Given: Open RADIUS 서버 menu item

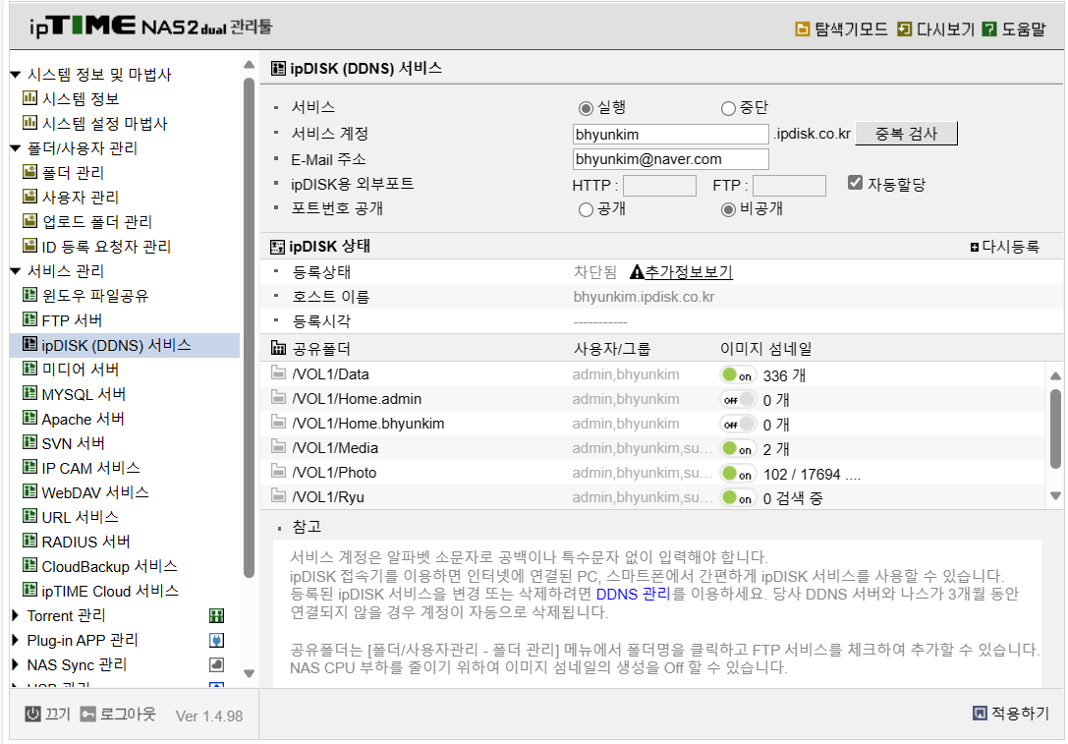Looking at the screenshot, I should [x=85, y=541].
